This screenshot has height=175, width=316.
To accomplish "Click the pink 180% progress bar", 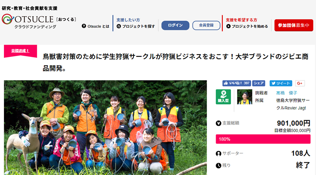I will pos(263,139).
